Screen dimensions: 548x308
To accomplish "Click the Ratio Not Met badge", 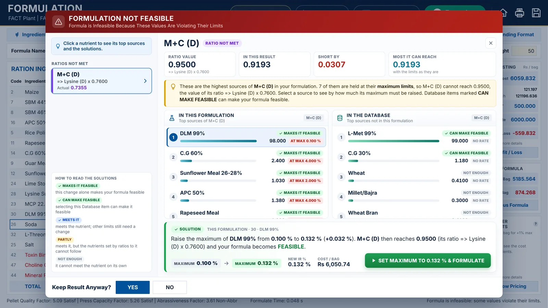I will (x=222, y=43).
